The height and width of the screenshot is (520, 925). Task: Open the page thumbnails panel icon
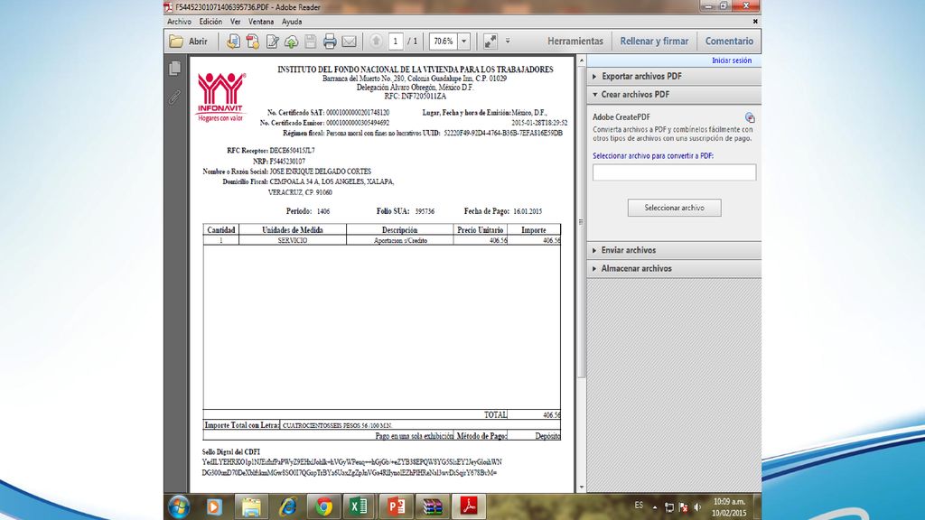coord(174,68)
